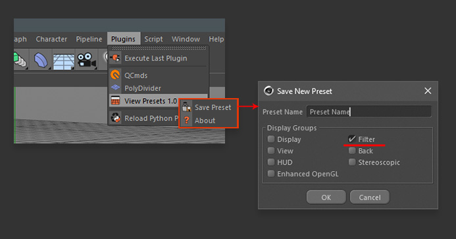Click the Plugins menu
This screenshot has width=456, height=239.
[123, 39]
